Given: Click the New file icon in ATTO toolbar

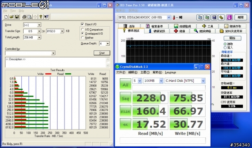Looking at the screenshot, I should [x=6, y=17].
